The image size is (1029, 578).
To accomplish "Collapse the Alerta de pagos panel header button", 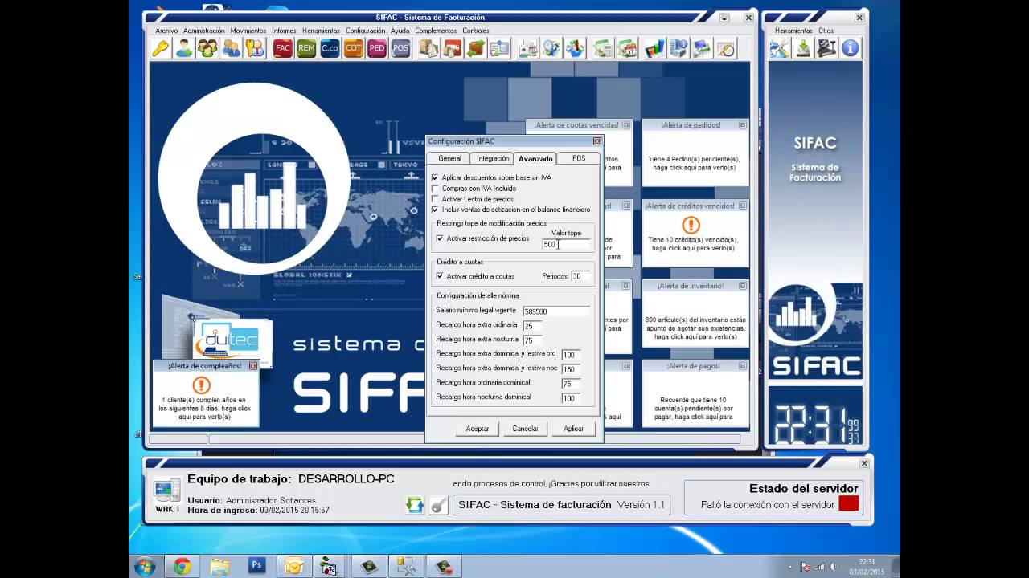I will [x=742, y=366].
